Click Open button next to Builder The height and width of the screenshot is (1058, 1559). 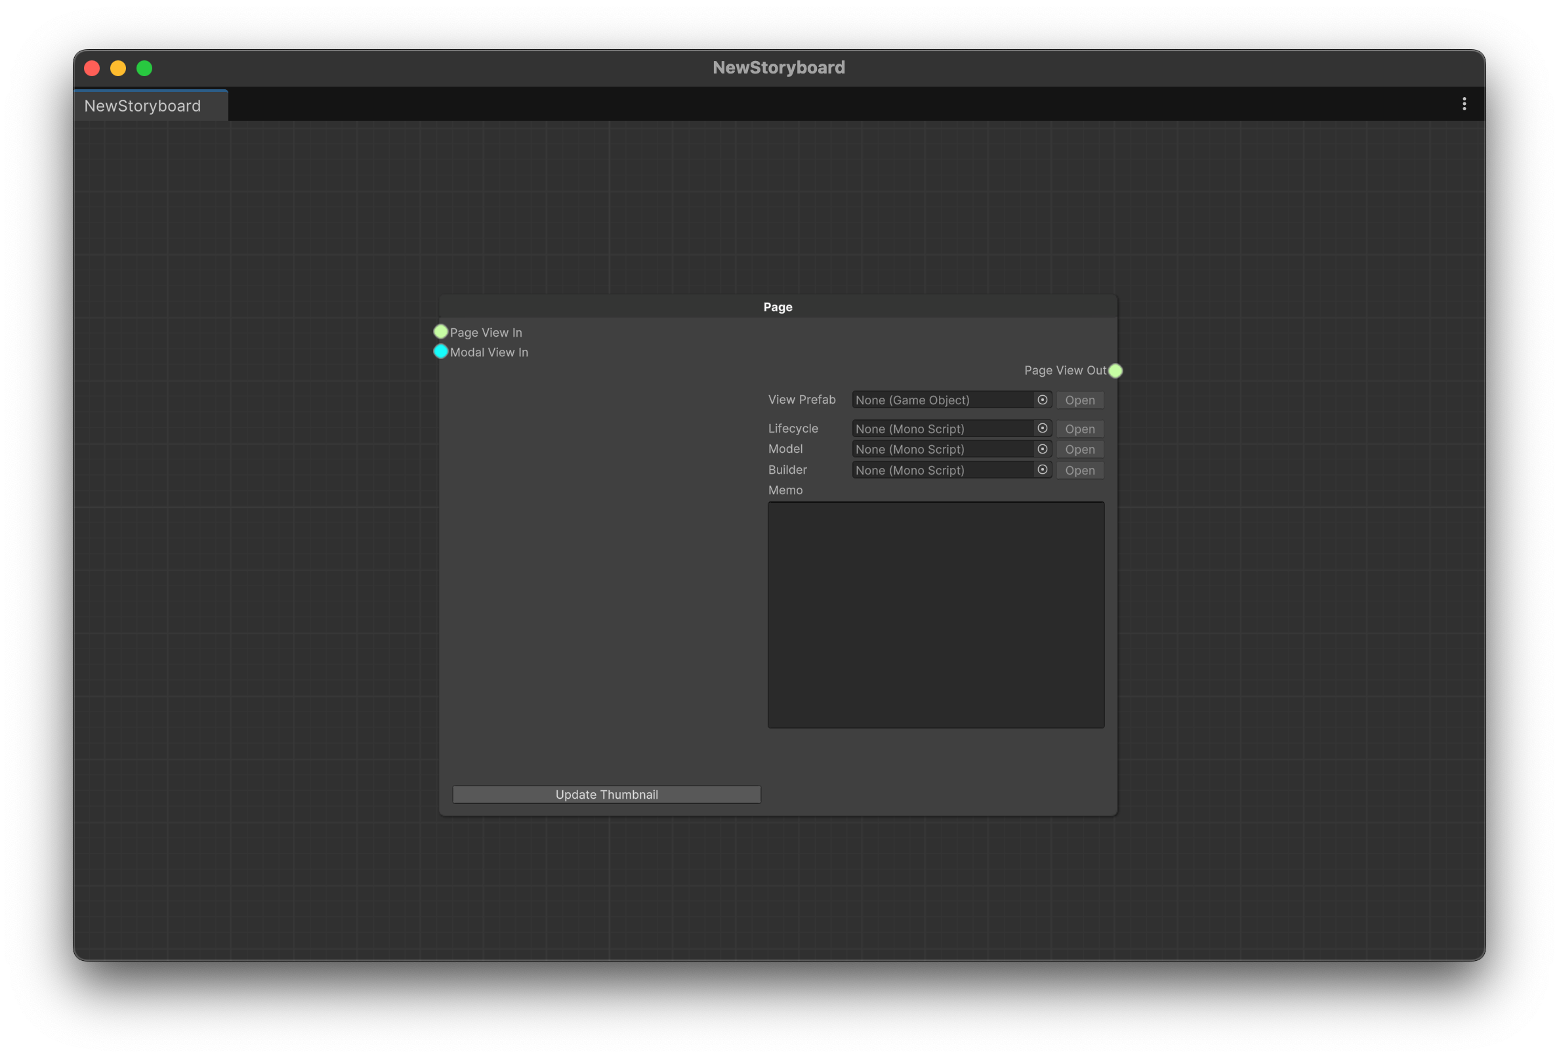click(1079, 471)
